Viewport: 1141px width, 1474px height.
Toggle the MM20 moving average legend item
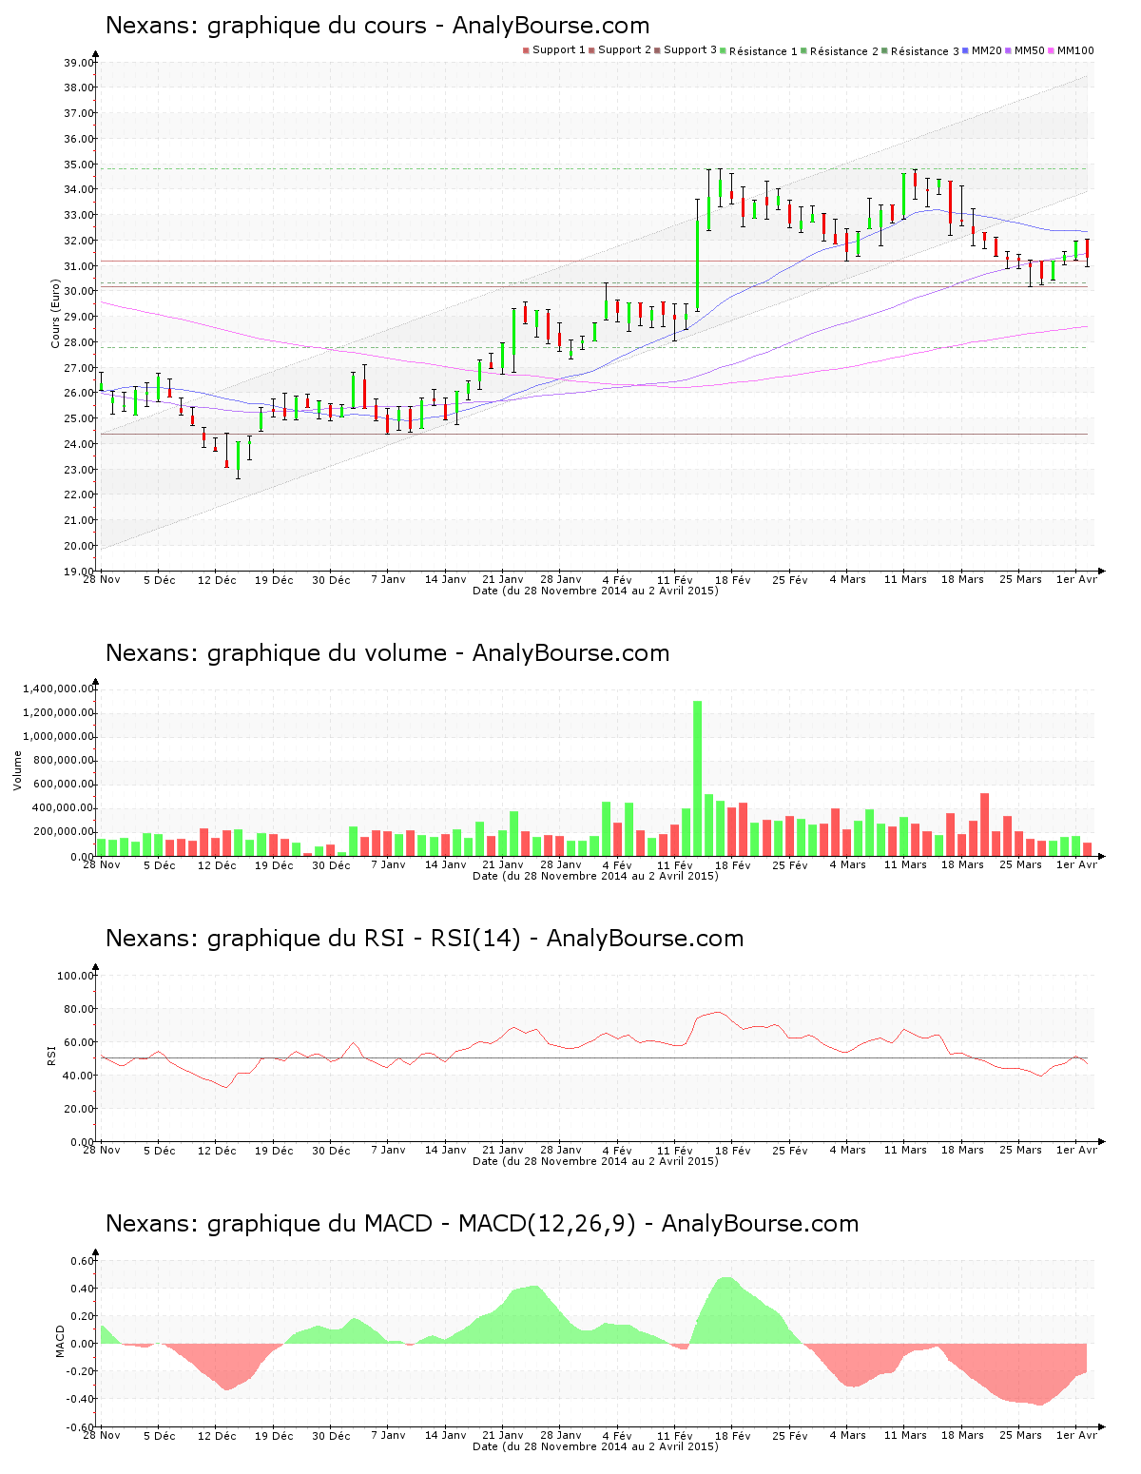coord(986,50)
